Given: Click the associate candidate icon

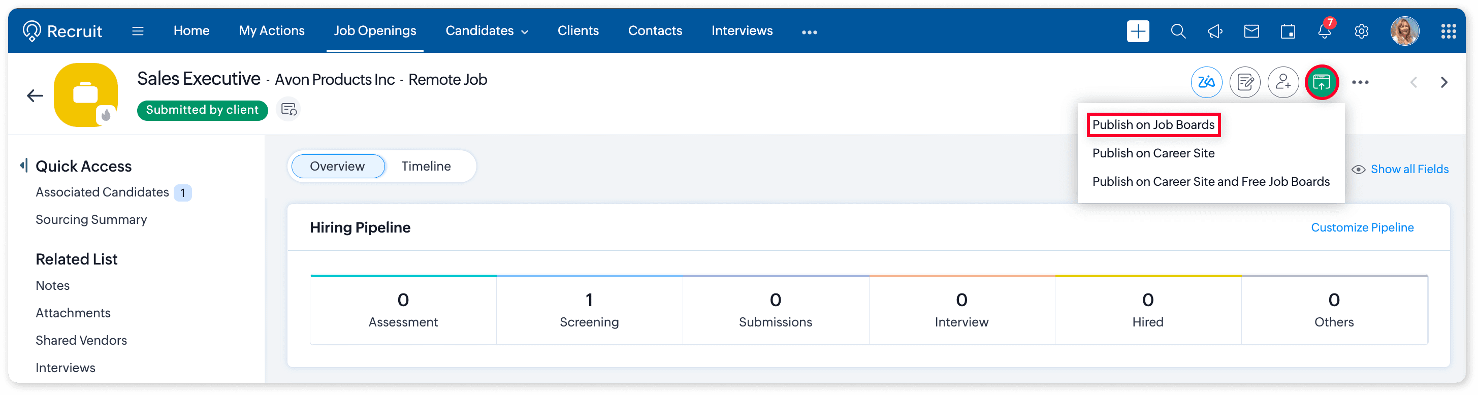Looking at the screenshot, I should [x=1283, y=83].
